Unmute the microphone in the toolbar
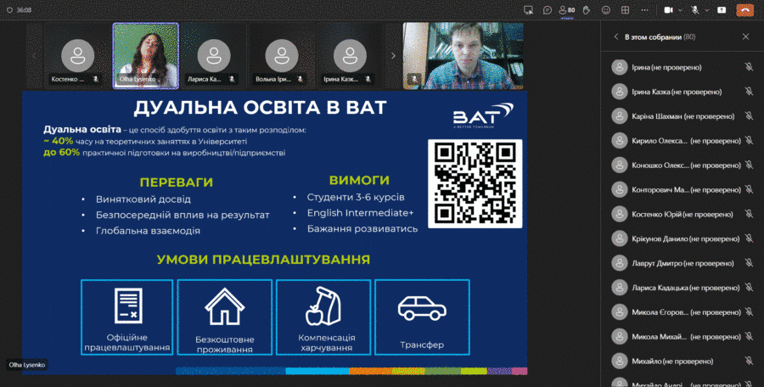 pyautogui.click(x=695, y=9)
